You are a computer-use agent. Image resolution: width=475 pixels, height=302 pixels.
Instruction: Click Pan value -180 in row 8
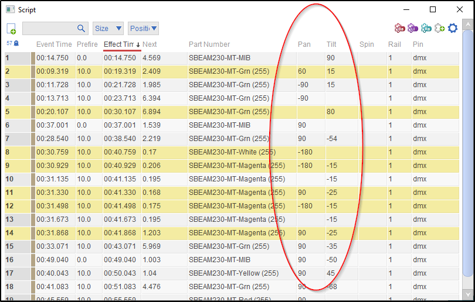(x=305, y=152)
